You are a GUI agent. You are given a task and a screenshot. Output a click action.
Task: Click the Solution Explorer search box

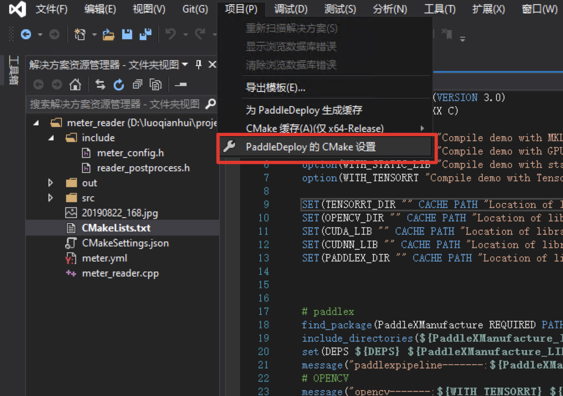point(115,104)
